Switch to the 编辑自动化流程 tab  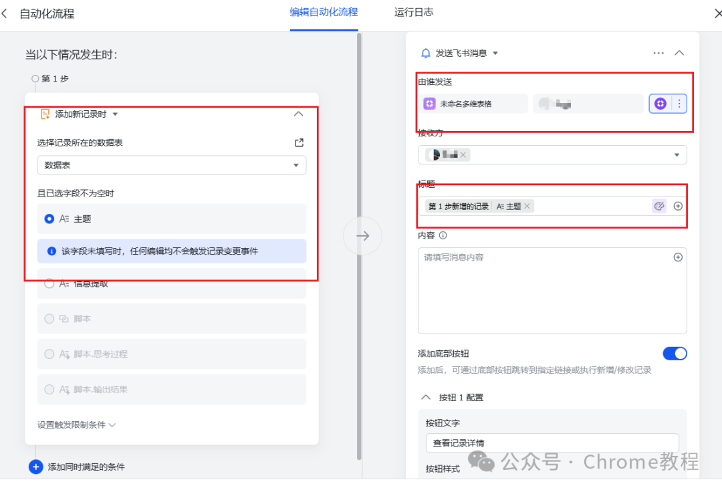(x=324, y=12)
